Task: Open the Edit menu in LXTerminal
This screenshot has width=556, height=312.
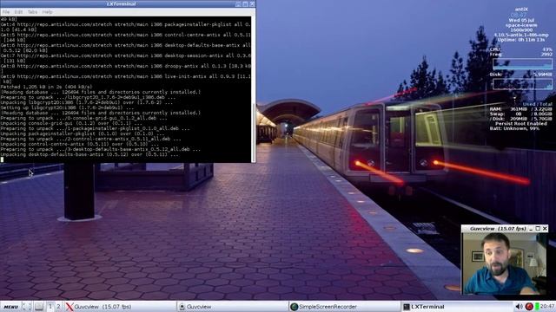Action: (18, 12)
